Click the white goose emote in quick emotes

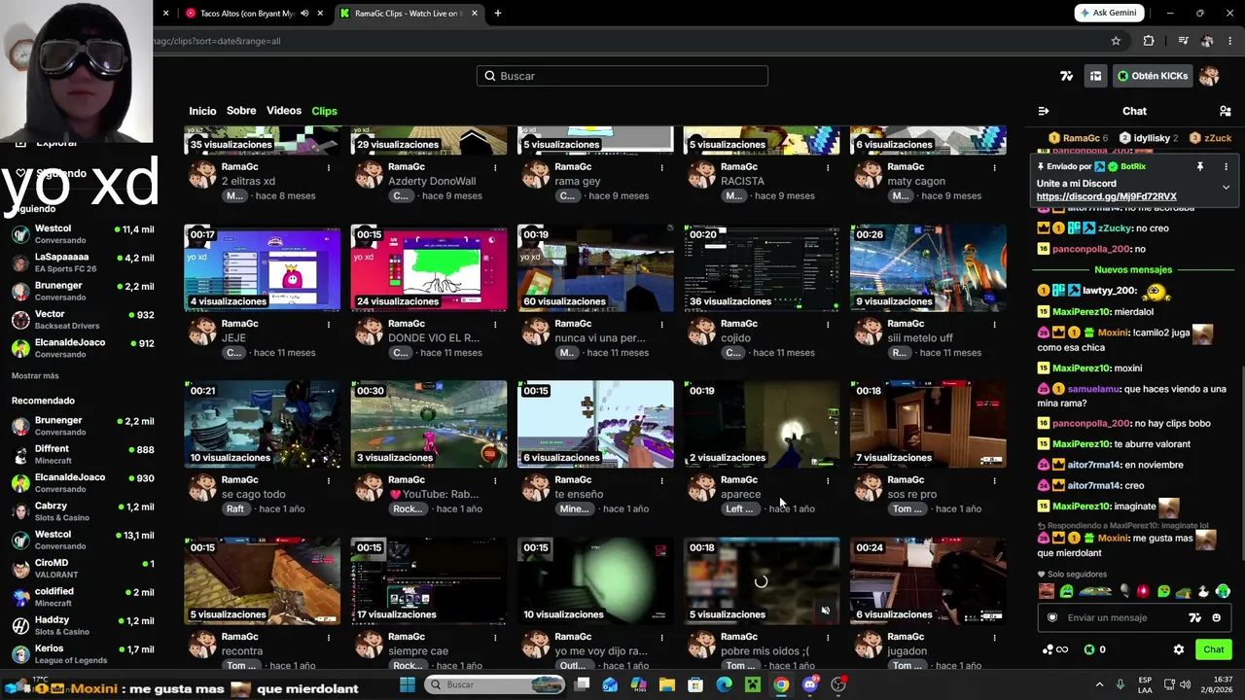[1203, 591]
